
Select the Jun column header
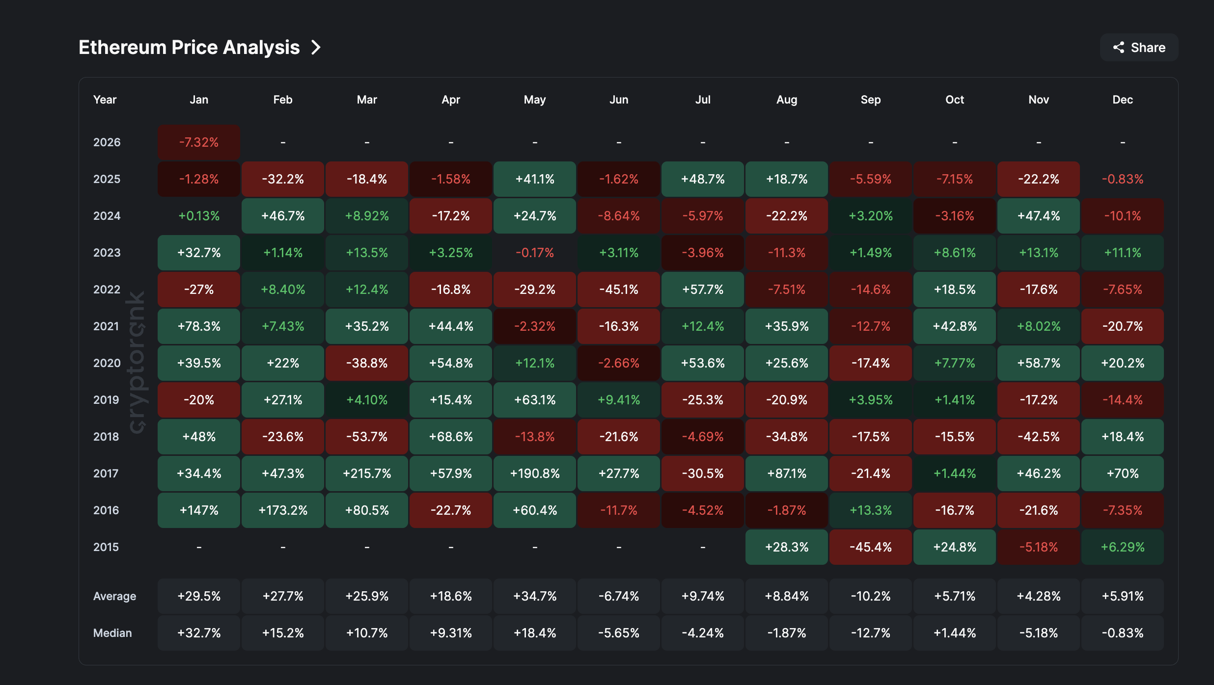[619, 100]
